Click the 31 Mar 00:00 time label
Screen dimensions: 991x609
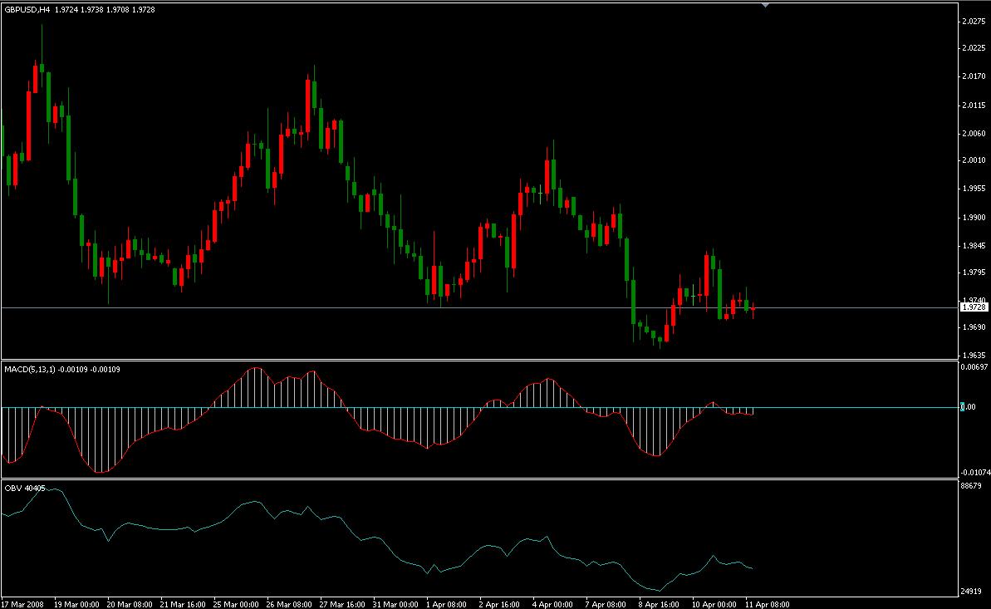click(395, 605)
